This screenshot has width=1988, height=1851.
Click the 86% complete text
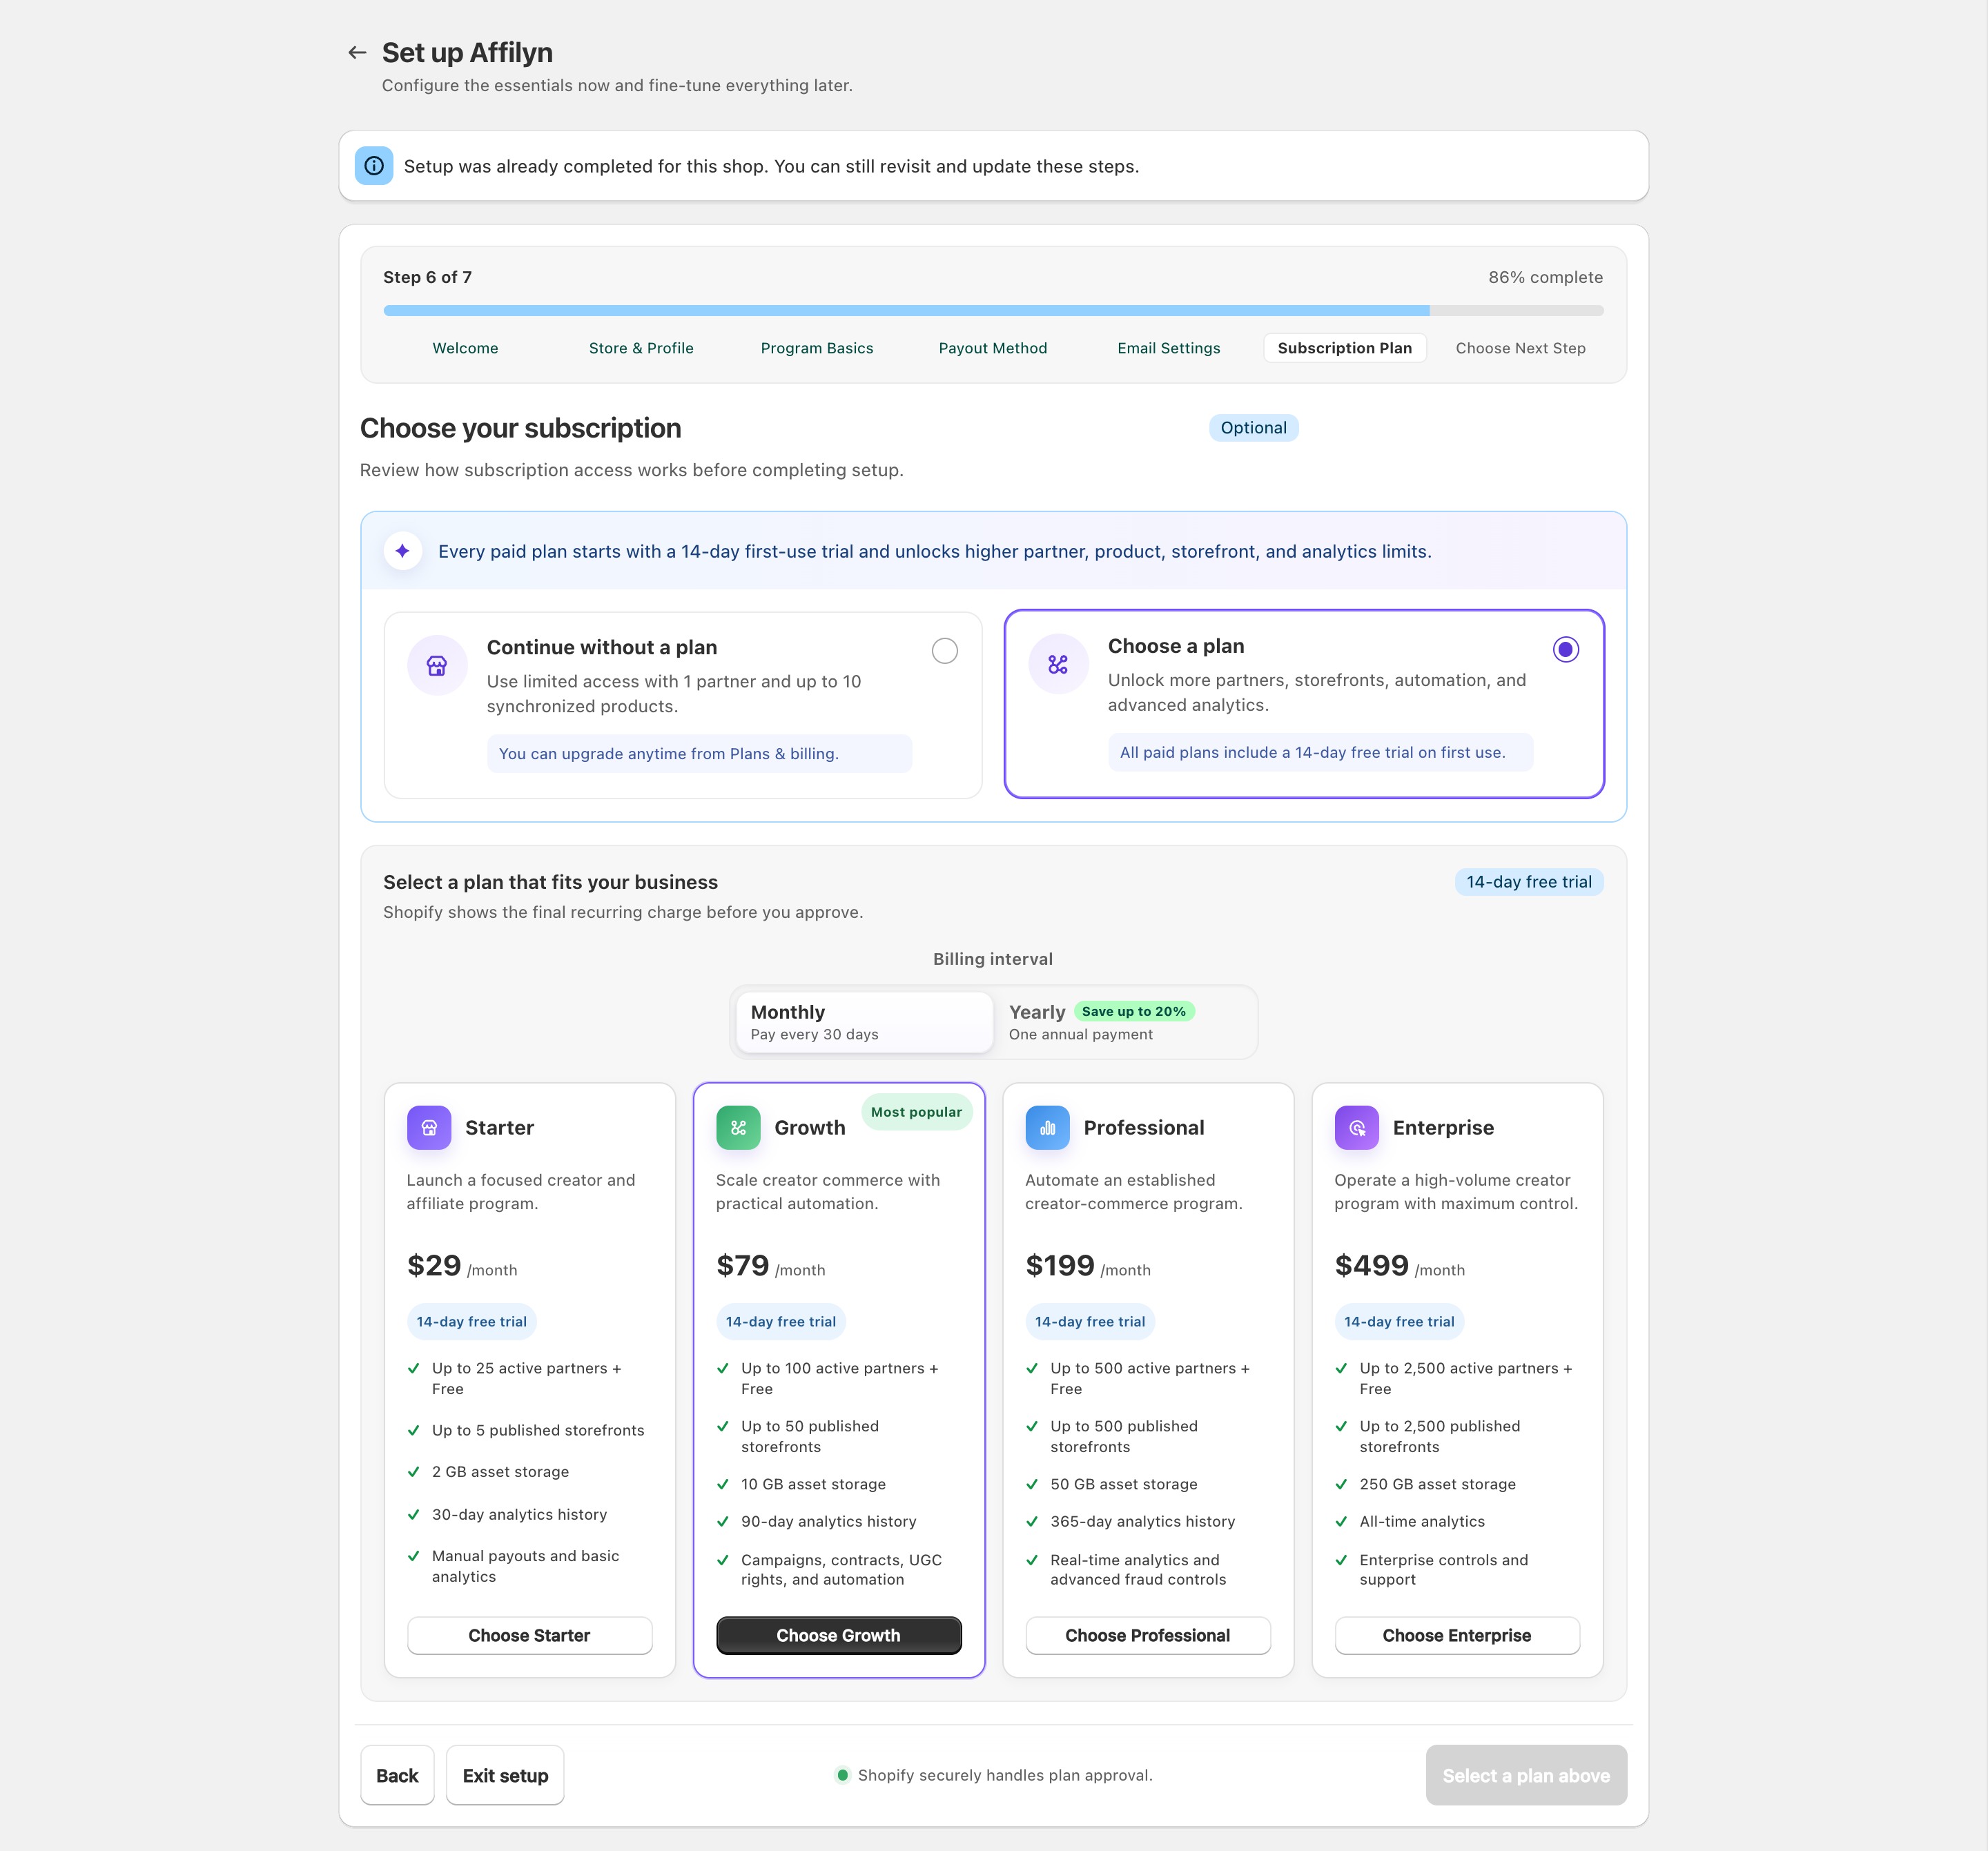point(1545,277)
